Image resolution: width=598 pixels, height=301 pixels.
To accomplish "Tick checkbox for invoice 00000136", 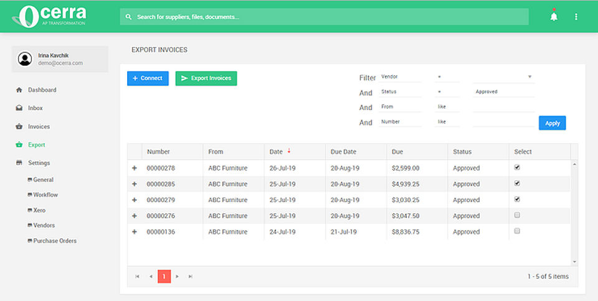I will pyautogui.click(x=517, y=231).
